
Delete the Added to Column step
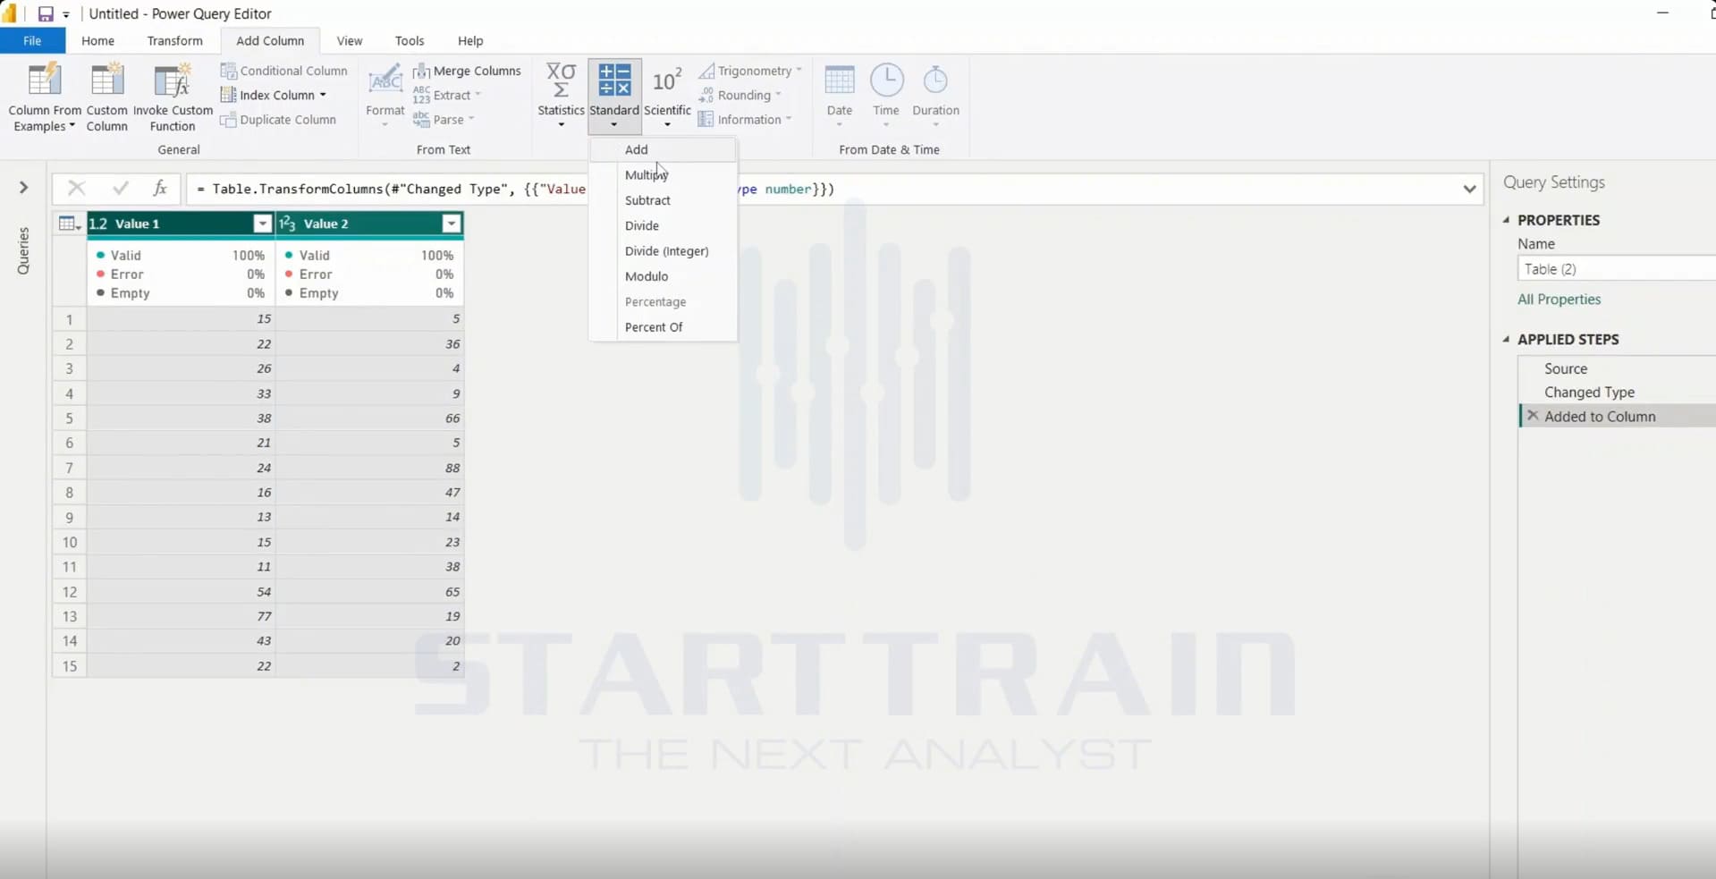click(x=1533, y=416)
